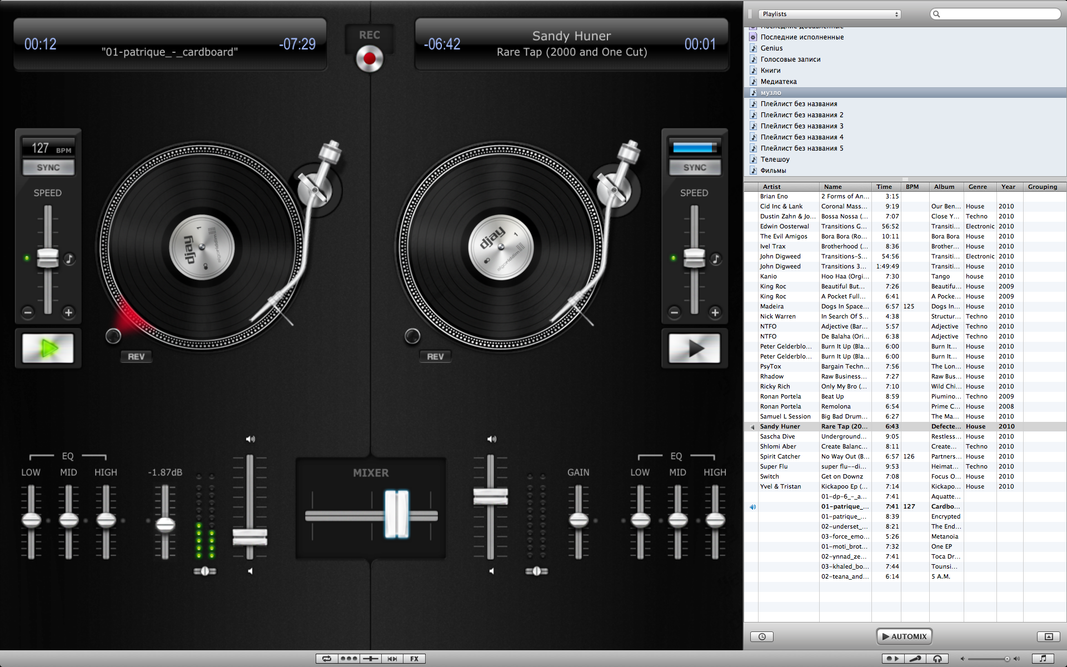This screenshot has height=667, width=1067.
Task: Toggle microphone input icon
Action: point(915,659)
